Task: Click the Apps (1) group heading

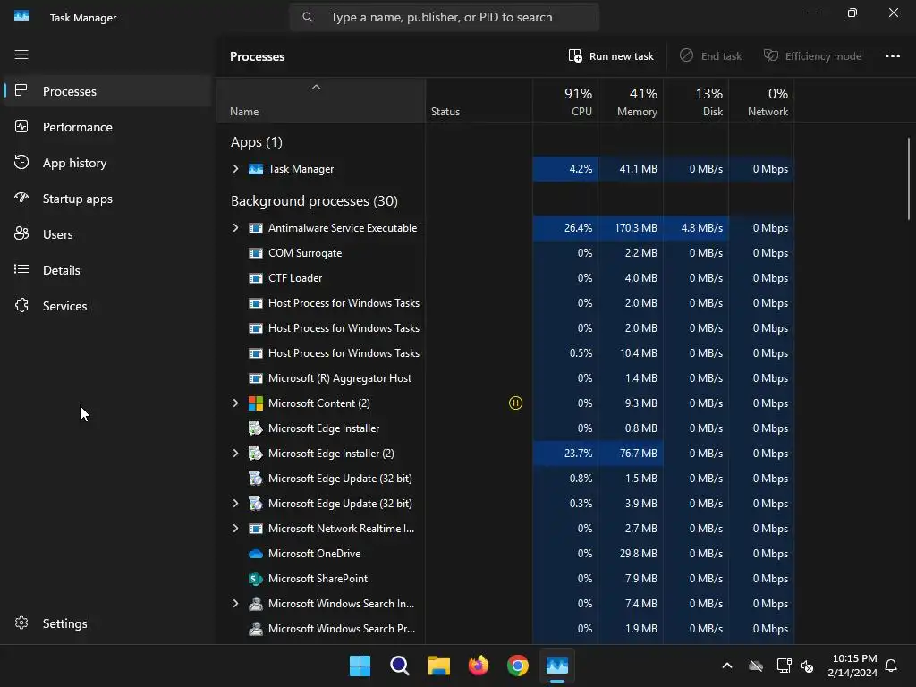Action: (257, 142)
